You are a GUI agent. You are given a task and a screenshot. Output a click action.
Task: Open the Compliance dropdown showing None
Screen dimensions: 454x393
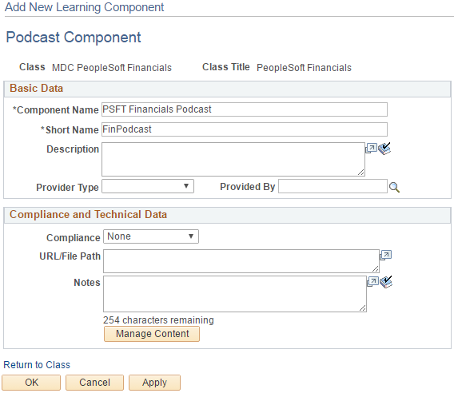pos(151,236)
